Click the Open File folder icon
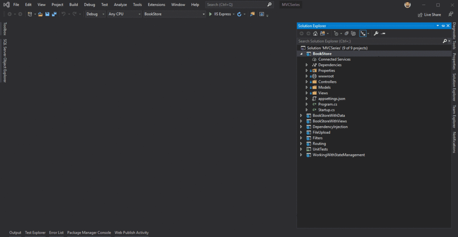 [x=40, y=14]
